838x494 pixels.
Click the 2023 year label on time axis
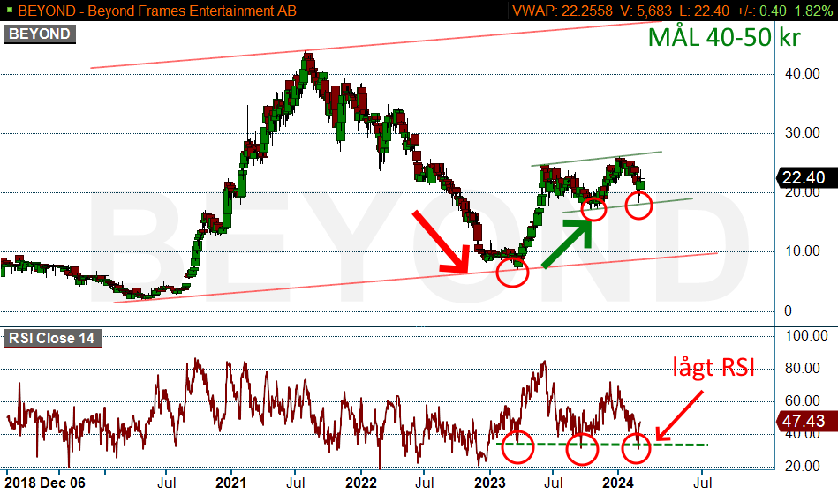point(489,483)
